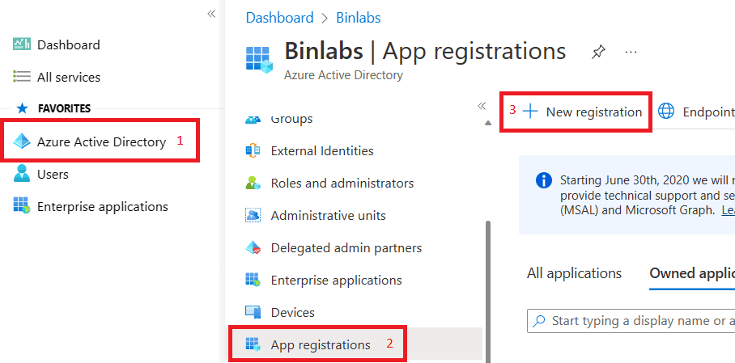Click the Devices icon in menu
This screenshot has width=735, height=363.
click(x=253, y=313)
